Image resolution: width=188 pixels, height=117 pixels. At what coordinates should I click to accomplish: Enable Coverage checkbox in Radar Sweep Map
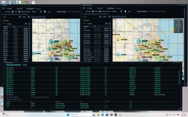[x=84, y=11]
